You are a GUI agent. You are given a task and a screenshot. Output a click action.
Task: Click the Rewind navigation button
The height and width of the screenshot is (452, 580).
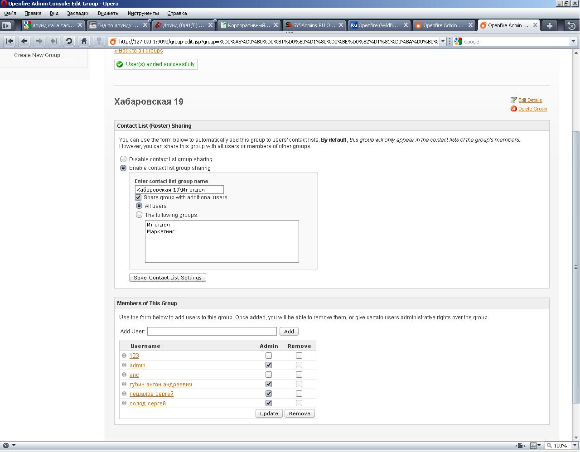[10, 41]
